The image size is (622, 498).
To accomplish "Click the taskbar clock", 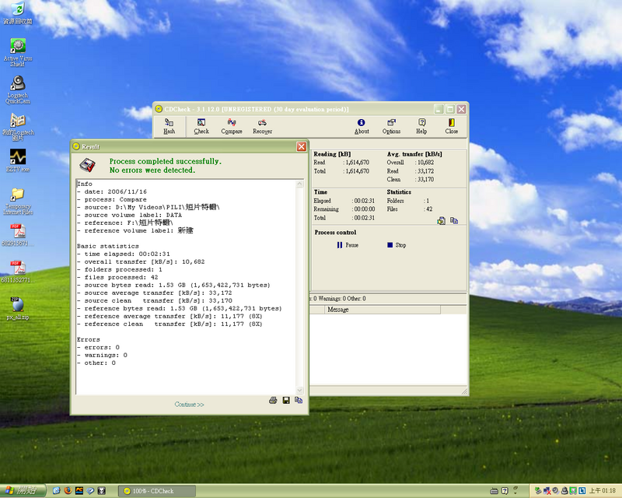I will (602, 491).
